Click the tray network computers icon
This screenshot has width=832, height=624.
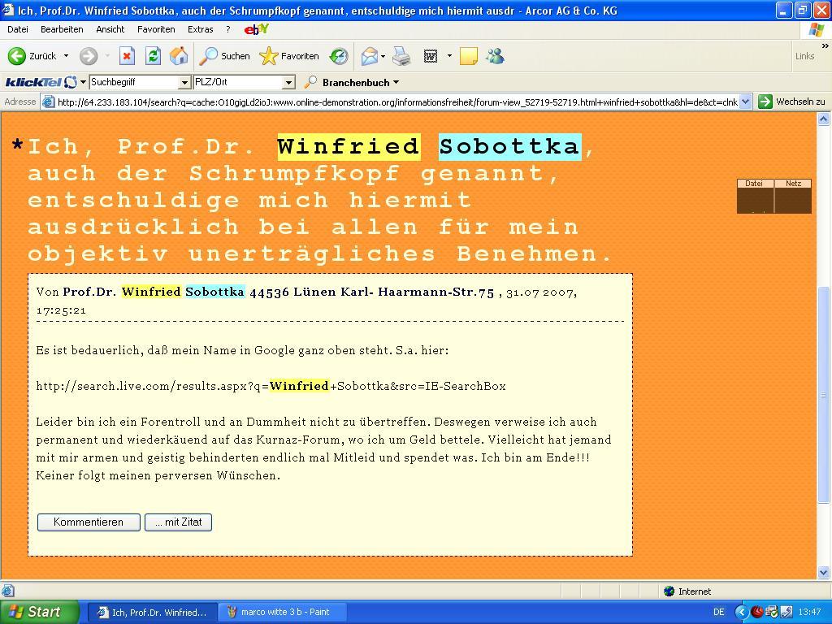coord(772,612)
